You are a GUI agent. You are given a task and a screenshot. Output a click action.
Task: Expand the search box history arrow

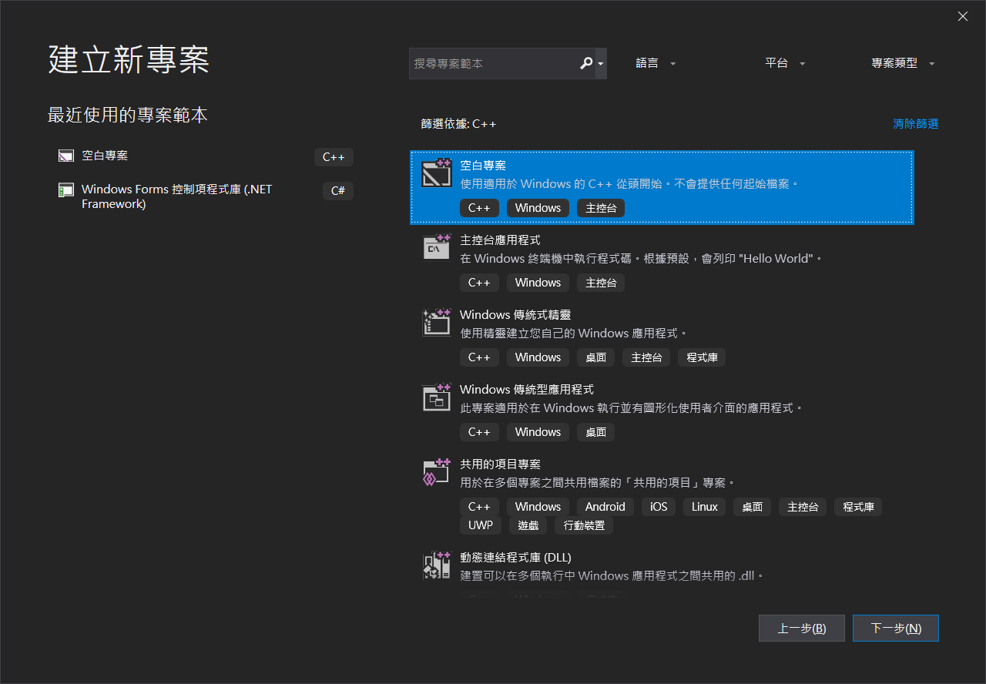point(601,63)
